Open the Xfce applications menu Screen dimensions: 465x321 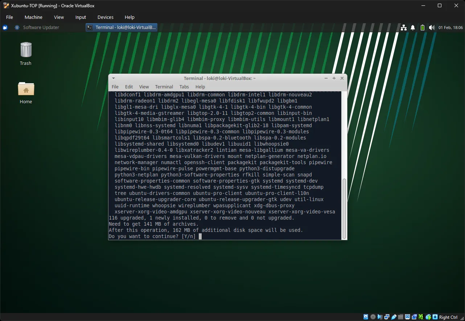pyautogui.click(x=5, y=27)
